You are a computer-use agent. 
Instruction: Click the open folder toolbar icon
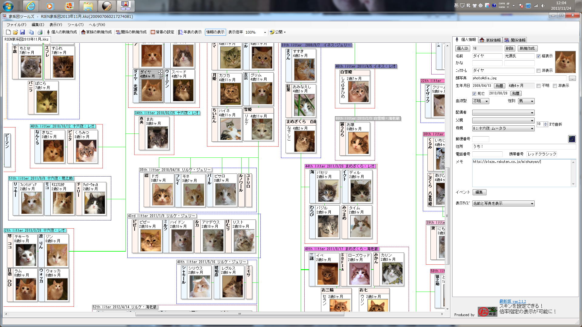pos(15,32)
